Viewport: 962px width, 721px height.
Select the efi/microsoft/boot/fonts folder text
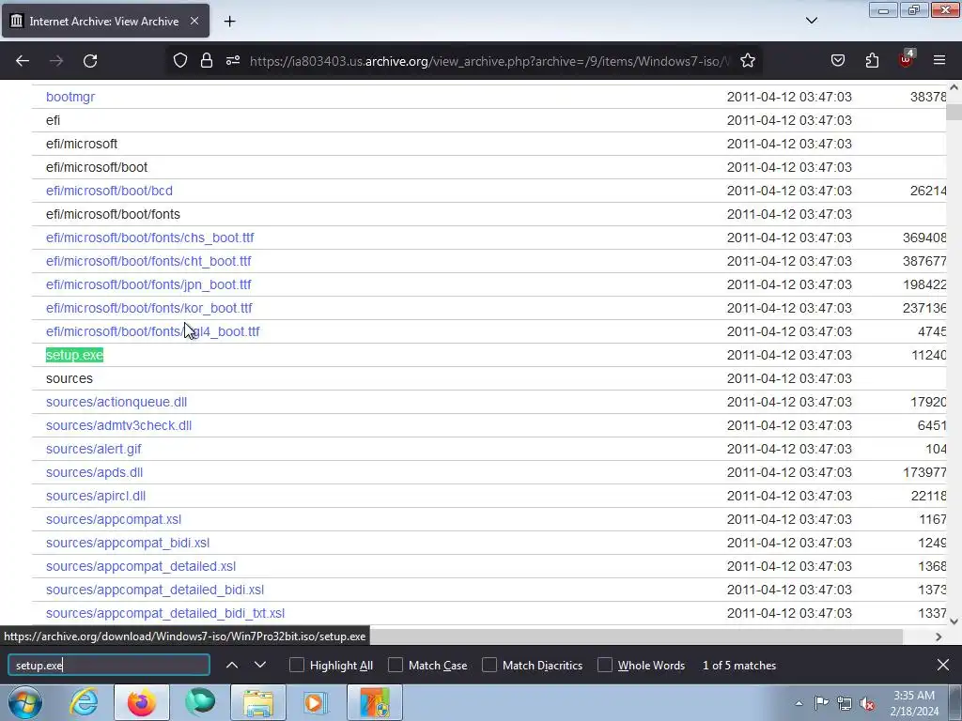tap(113, 215)
